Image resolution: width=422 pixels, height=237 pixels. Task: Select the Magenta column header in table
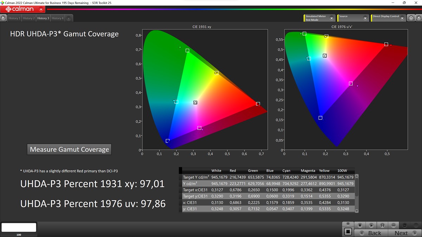[x=308, y=171]
